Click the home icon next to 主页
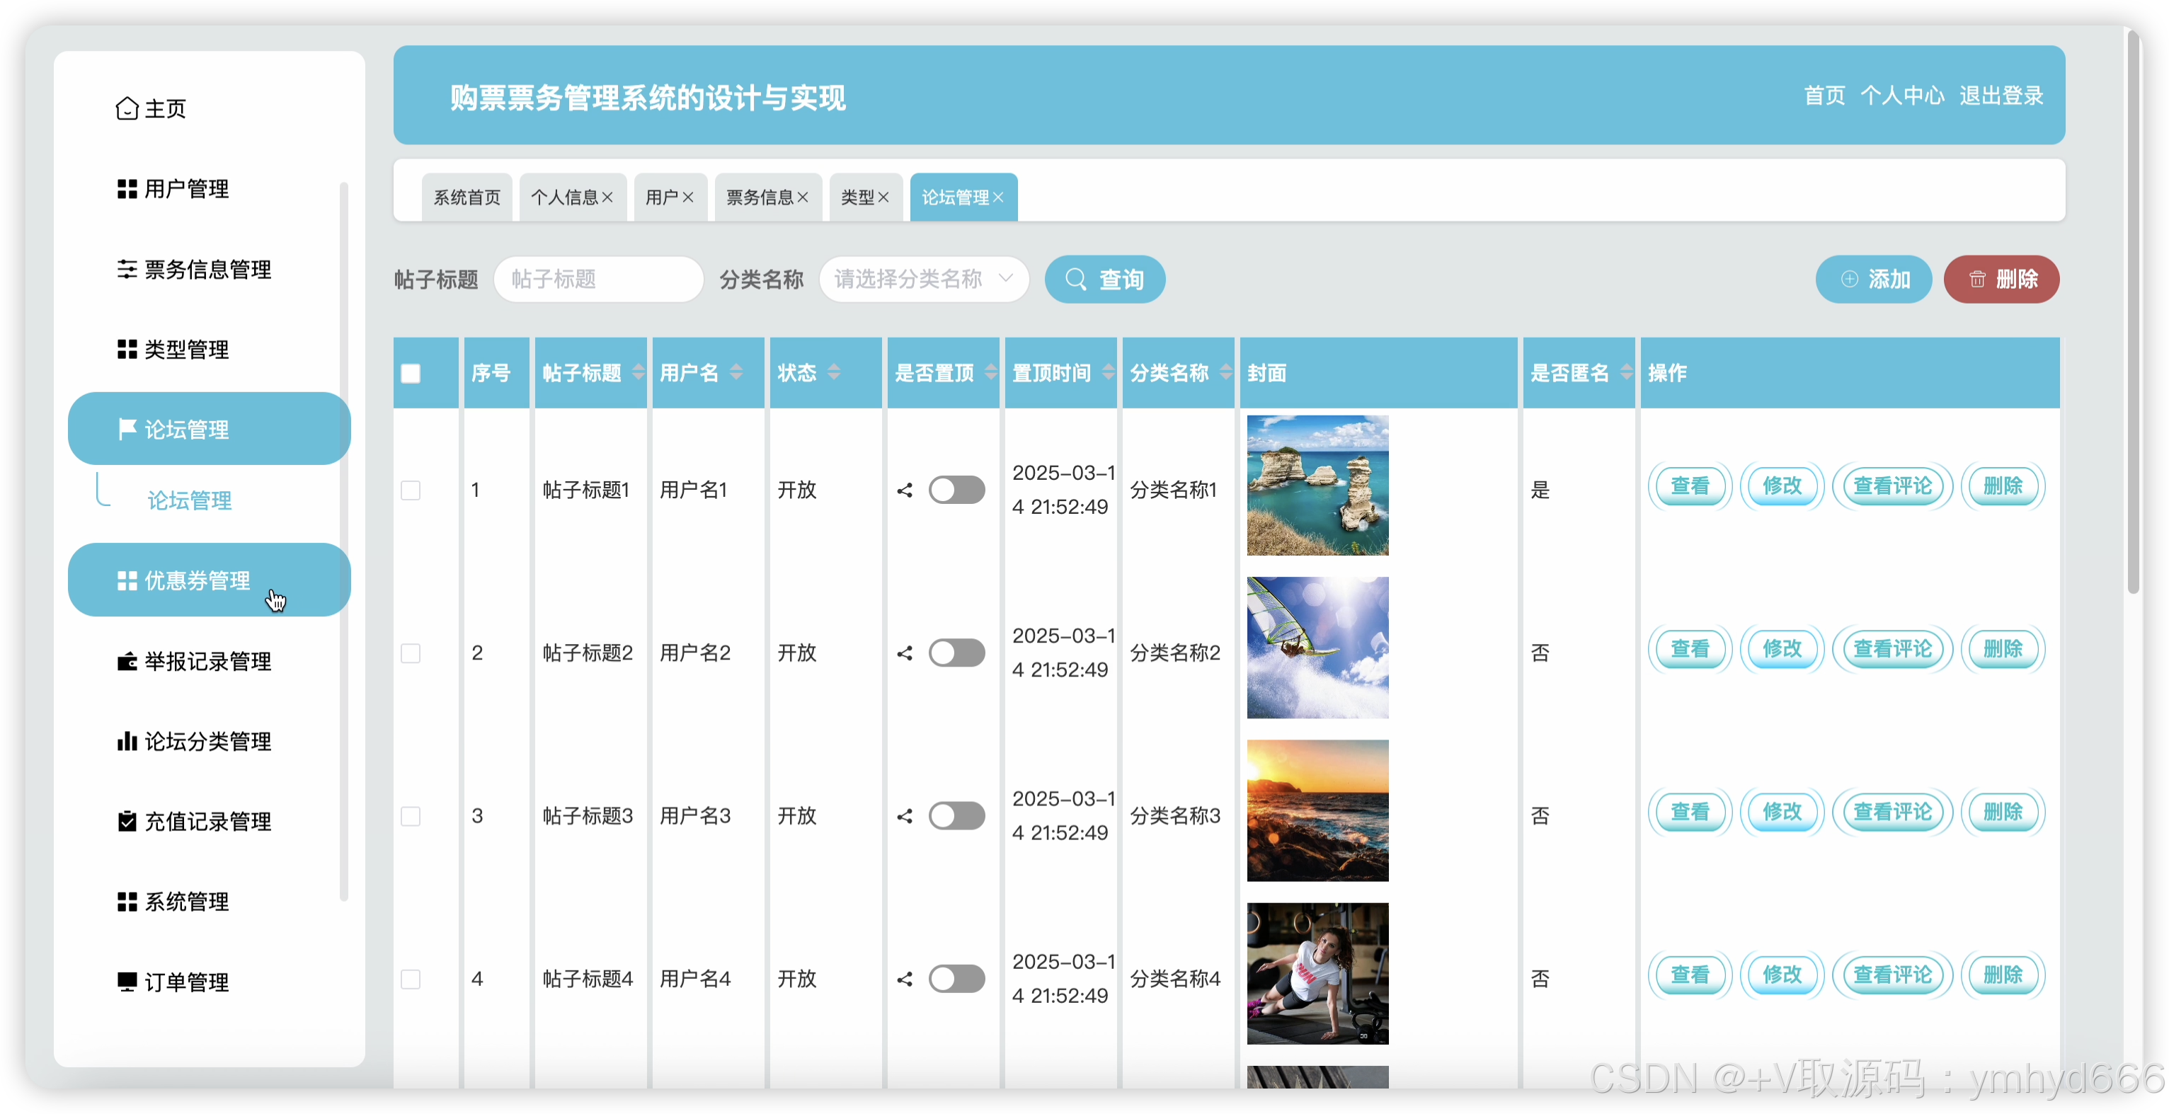 click(x=126, y=108)
